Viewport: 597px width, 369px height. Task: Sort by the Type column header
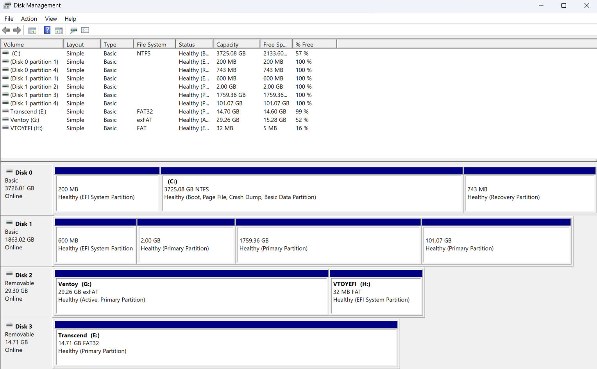pyautogui.click(x=117, y=44)
